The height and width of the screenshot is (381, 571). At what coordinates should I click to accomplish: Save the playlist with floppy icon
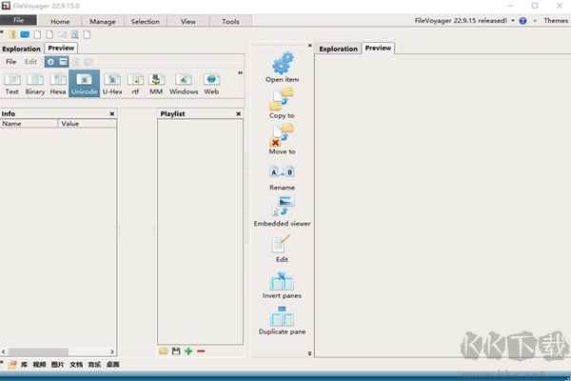pyautogui.click(x=176, y=351)
